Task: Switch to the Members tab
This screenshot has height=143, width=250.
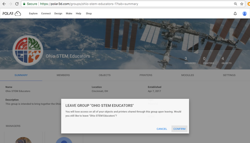Action: point(63,75)
